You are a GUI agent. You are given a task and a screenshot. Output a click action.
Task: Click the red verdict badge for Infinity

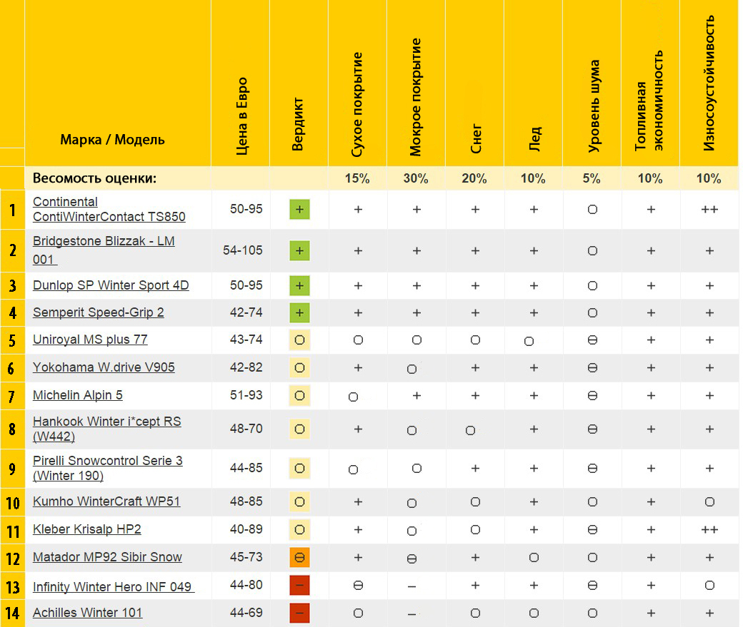point(299,586)
